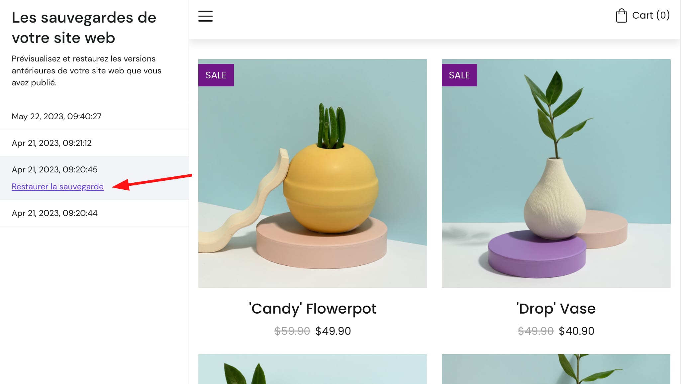Select the Apr 21, 09:20:44 backup entry
Viewport: 681px width, 384px height.
(x=54, y=213)
